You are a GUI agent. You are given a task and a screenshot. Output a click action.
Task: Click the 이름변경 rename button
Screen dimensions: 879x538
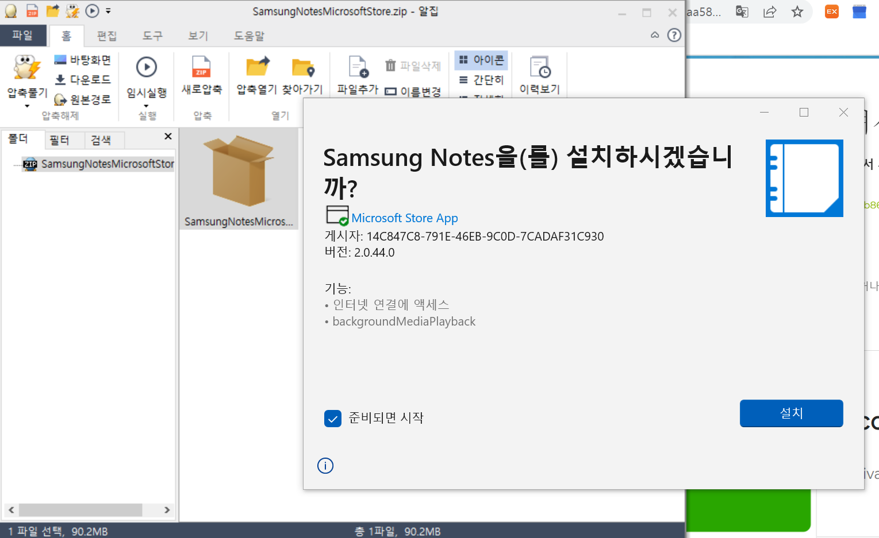tap(413, 91)
